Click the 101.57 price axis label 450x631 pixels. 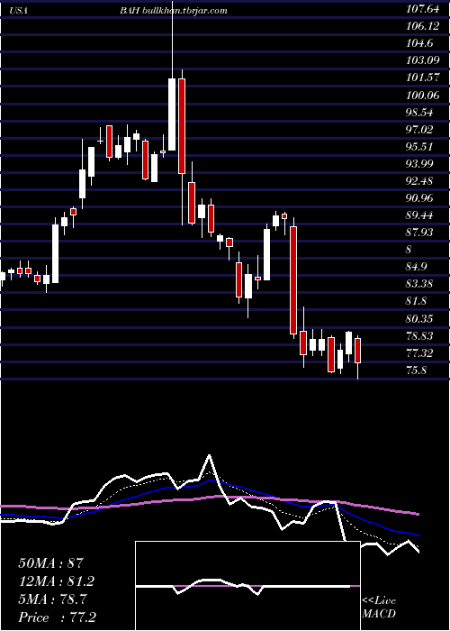coord(423,78)
